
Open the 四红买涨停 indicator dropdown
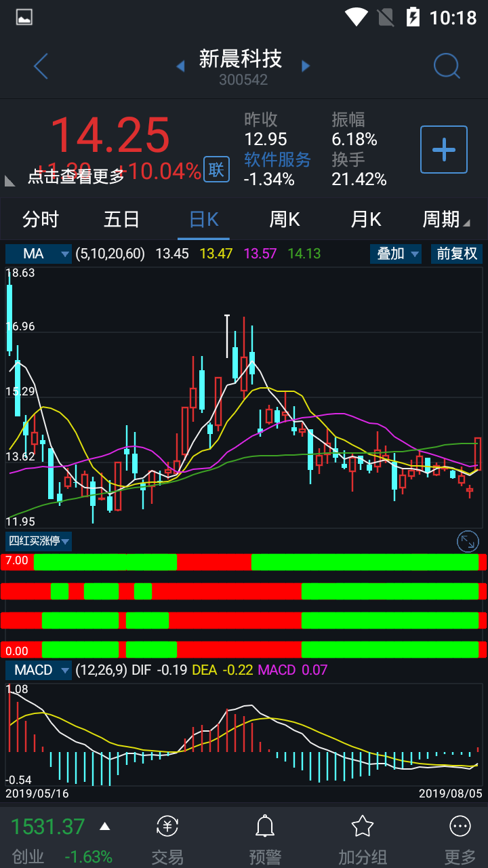39,541
